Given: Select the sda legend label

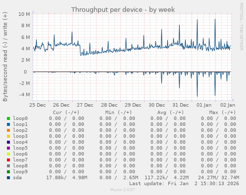Looking at the screenshot, I should pos(17,178).
